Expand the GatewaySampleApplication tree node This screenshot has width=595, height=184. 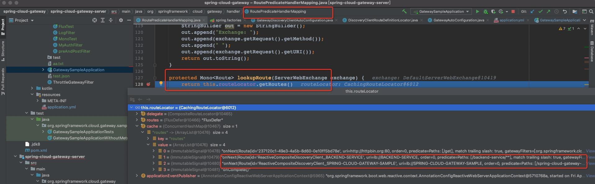pos(43,70)
